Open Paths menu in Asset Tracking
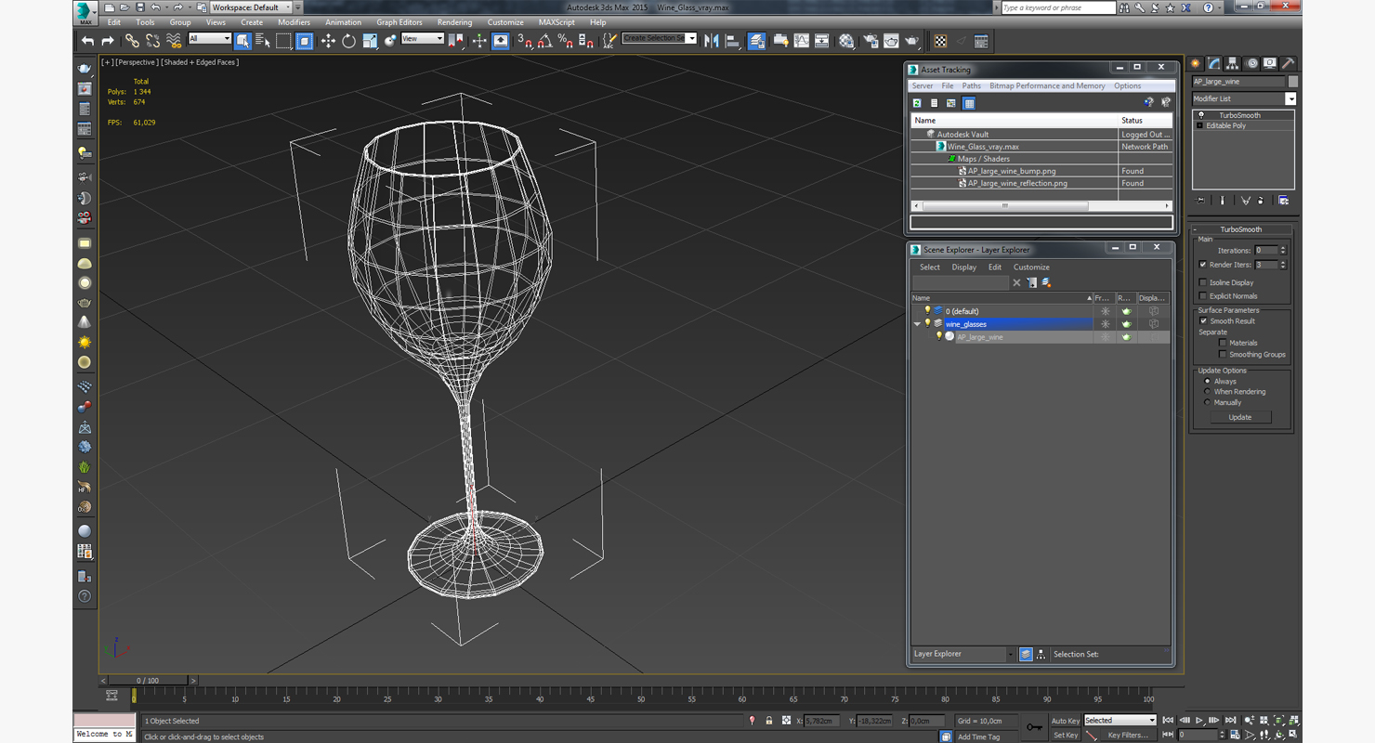The height and width of the screenshot is (743, 1375). coord(971,85)
